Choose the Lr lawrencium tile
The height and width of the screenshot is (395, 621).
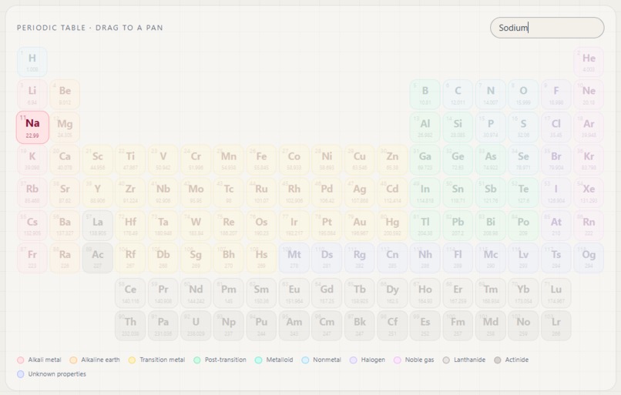[556, 326]
